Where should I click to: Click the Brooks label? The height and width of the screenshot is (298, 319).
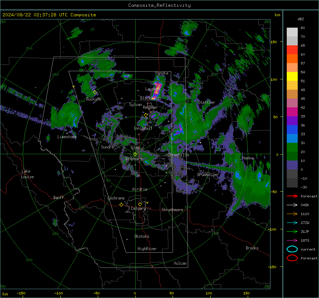pos(252,248)
